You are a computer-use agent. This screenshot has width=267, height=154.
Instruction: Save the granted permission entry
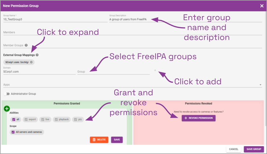tap(117, 140)
